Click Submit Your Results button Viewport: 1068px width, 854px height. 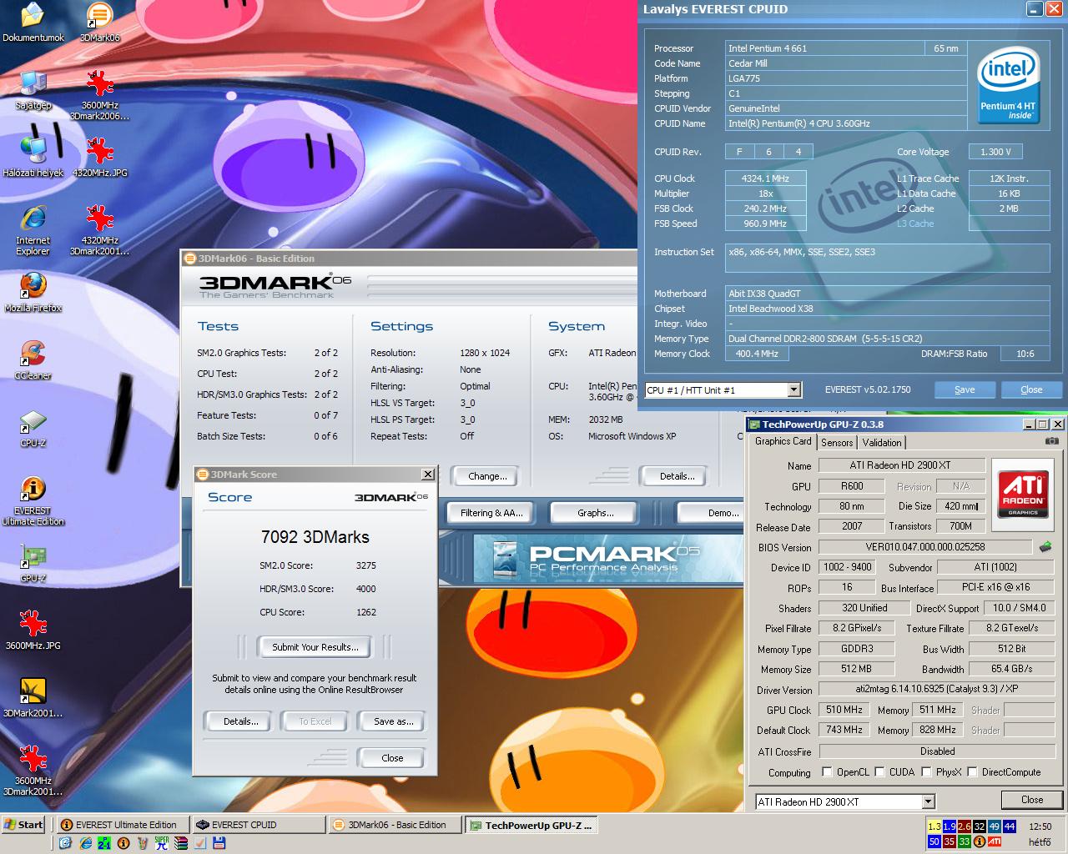point(315,647)
